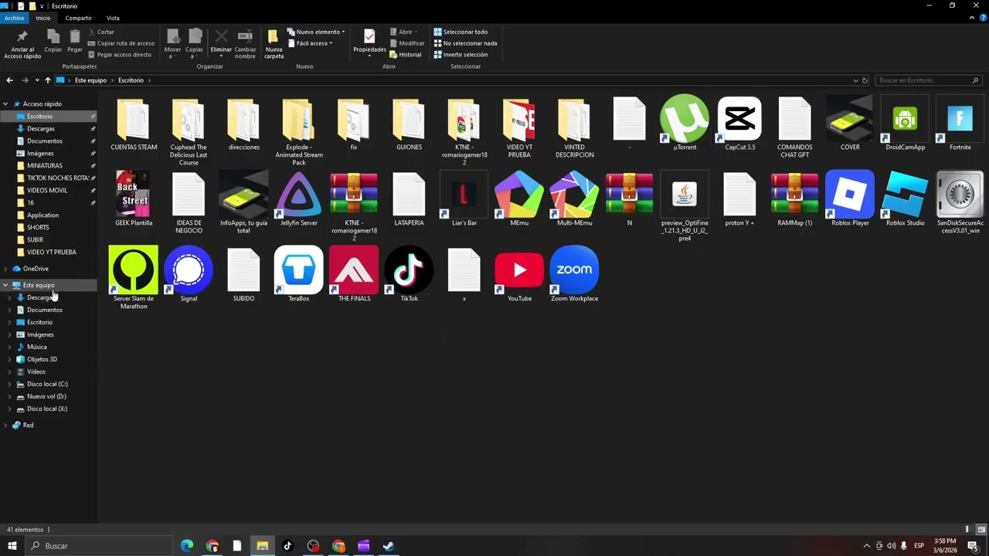The image size is (989, 556).
Task: Switch to details view in status bar
Action: 969,530
